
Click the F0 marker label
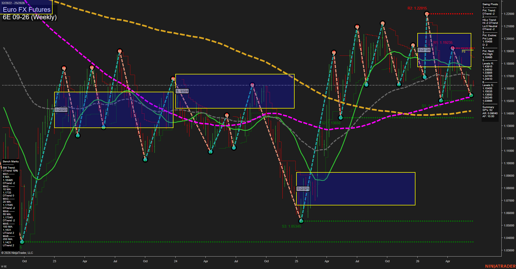(x=463, y=52)
